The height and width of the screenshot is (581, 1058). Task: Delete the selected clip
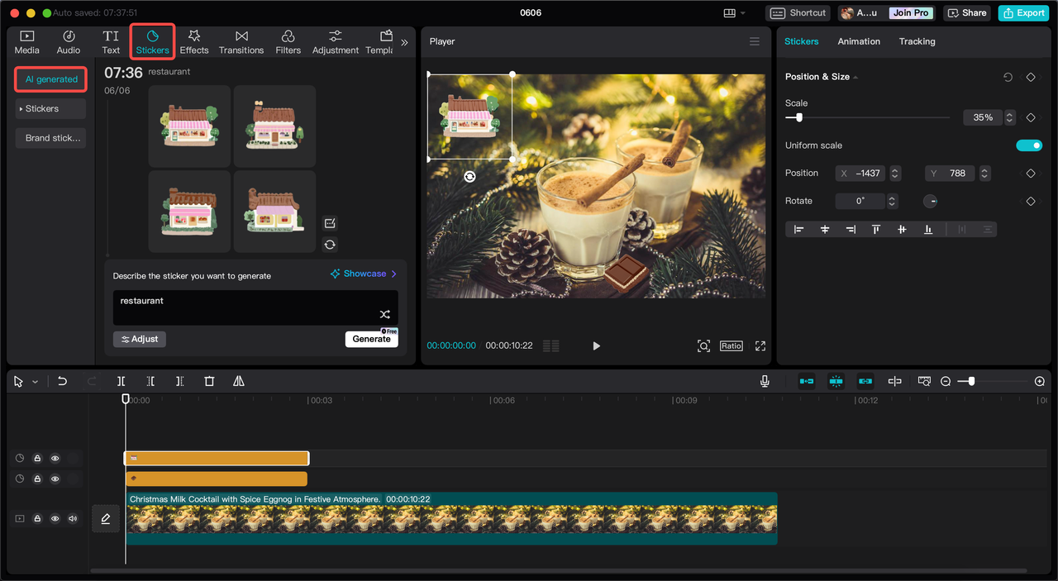coord(209,381)
